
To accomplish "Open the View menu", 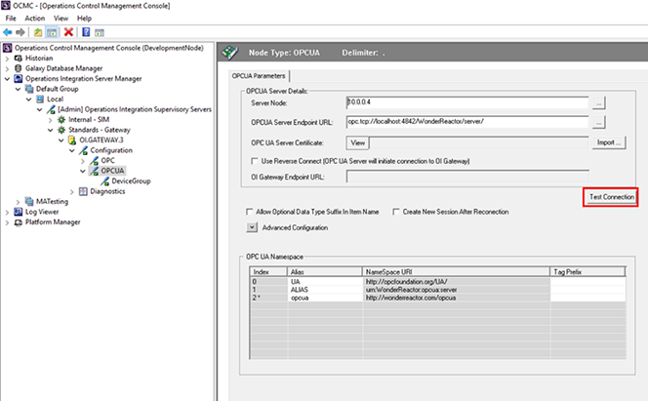I will click(61, 19).
